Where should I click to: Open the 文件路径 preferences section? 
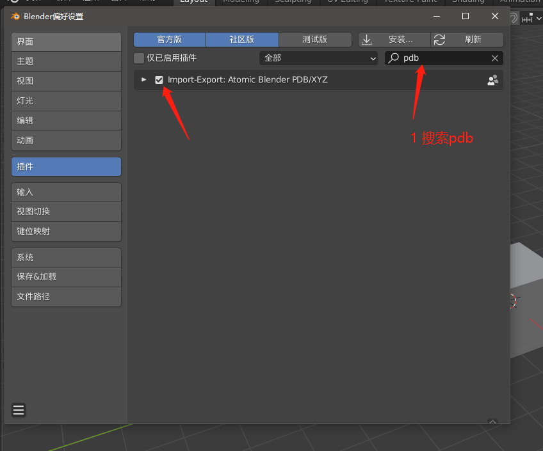(x=66, y=297)
